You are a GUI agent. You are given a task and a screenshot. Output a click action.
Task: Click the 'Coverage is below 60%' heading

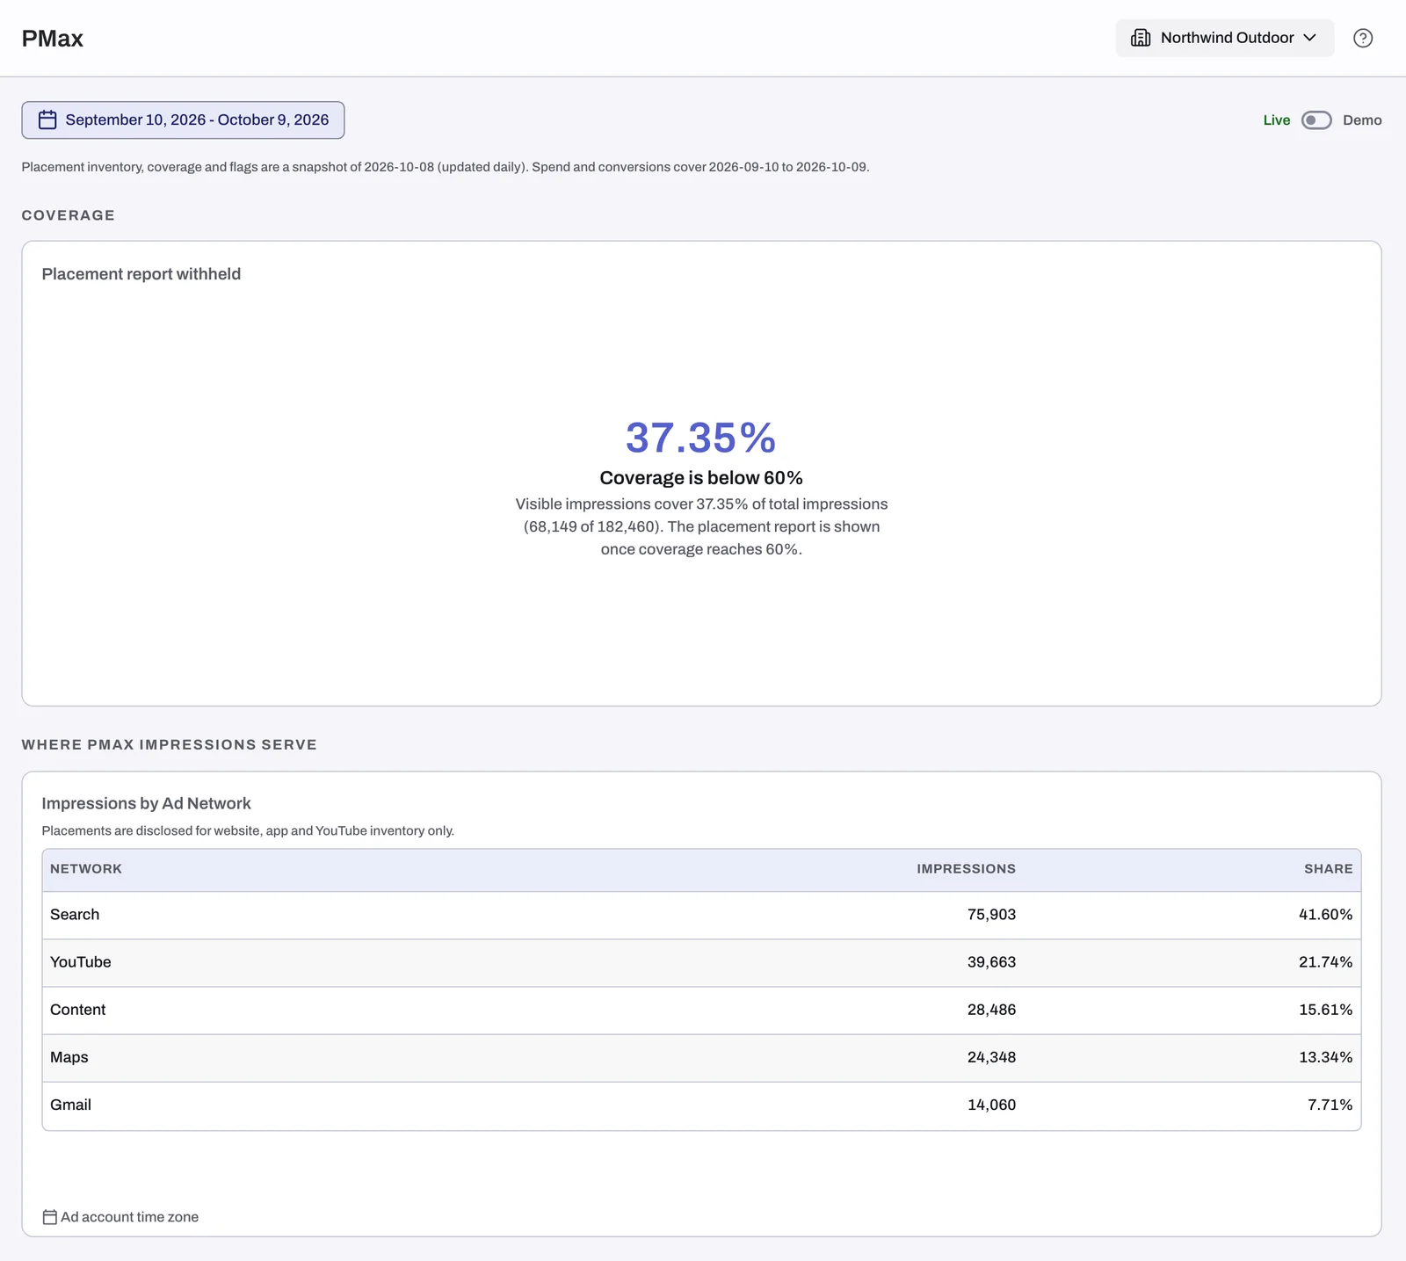coord(701,478)
